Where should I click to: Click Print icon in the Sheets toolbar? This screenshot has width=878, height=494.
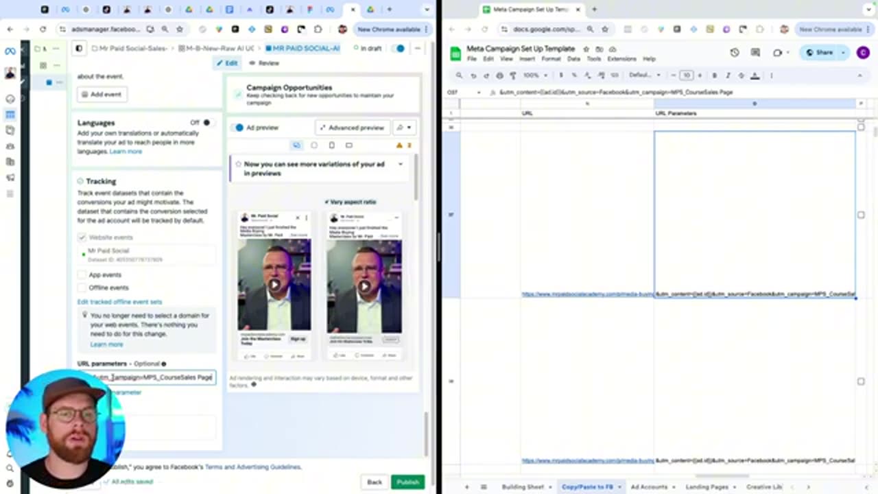tap(499, 75)
